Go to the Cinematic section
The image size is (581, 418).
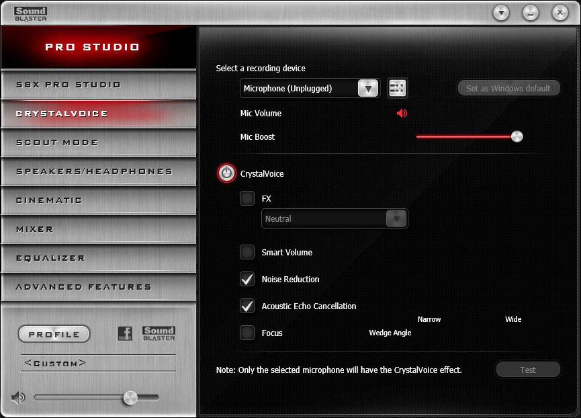point(99,200)
